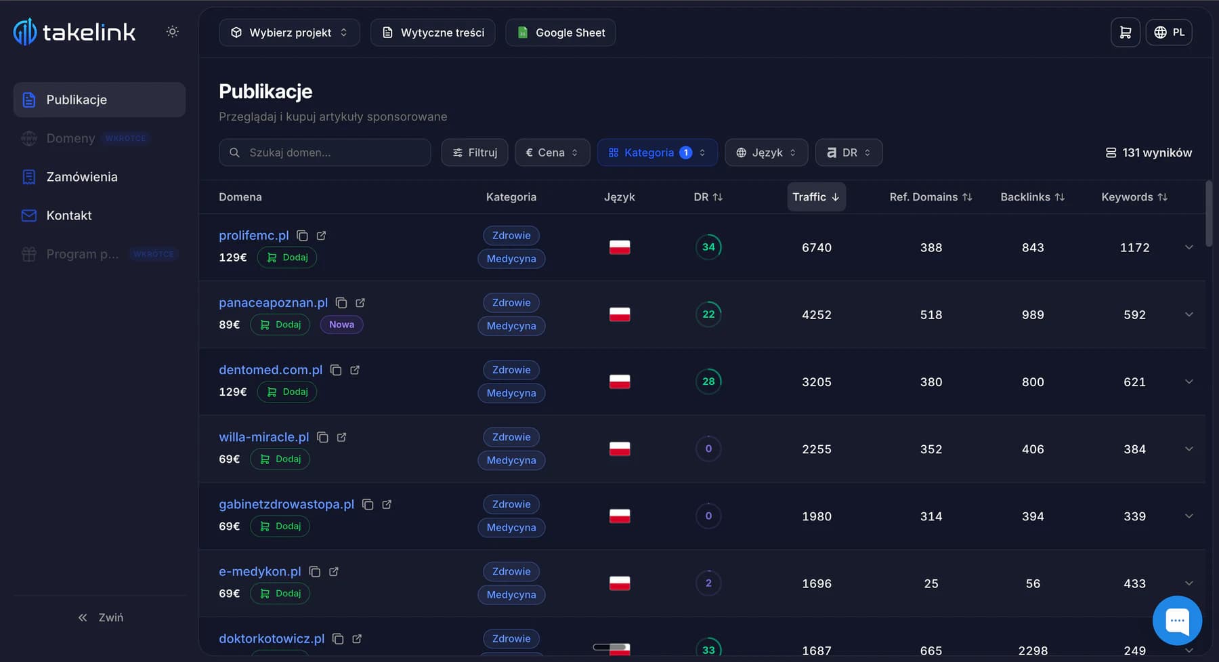The height and width of the screenshot is (662, 1219).
Task: Open Kontakt in sidebar
Action: [100, 215]
